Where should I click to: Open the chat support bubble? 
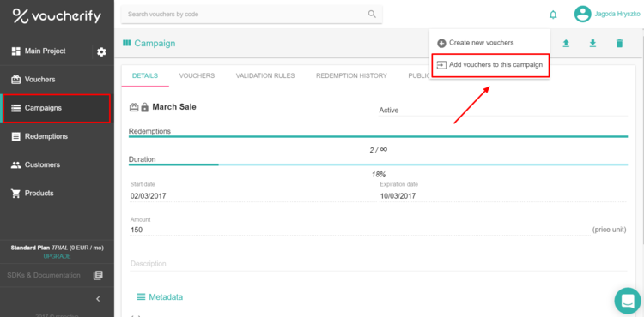(x=628, y=301)
